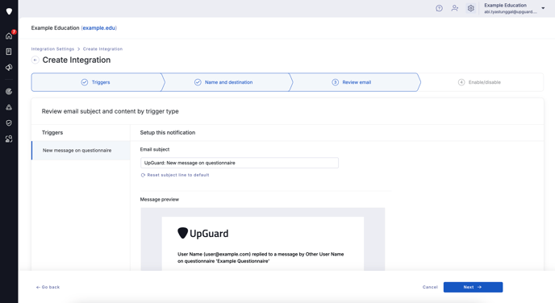Open the radar risk icon in the sidebar

click(x=9, y=92)
